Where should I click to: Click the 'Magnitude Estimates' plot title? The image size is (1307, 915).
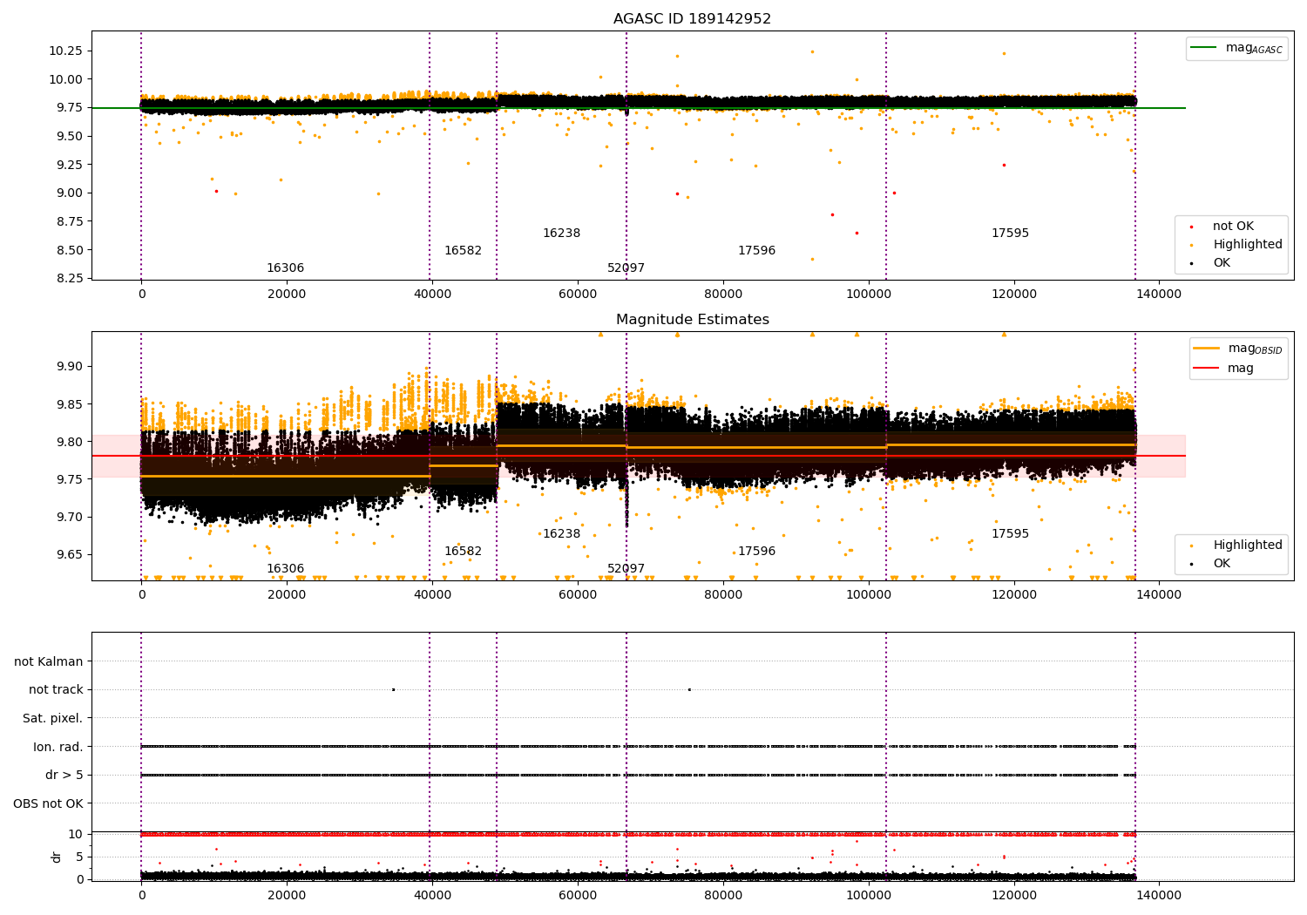[692, 320]
